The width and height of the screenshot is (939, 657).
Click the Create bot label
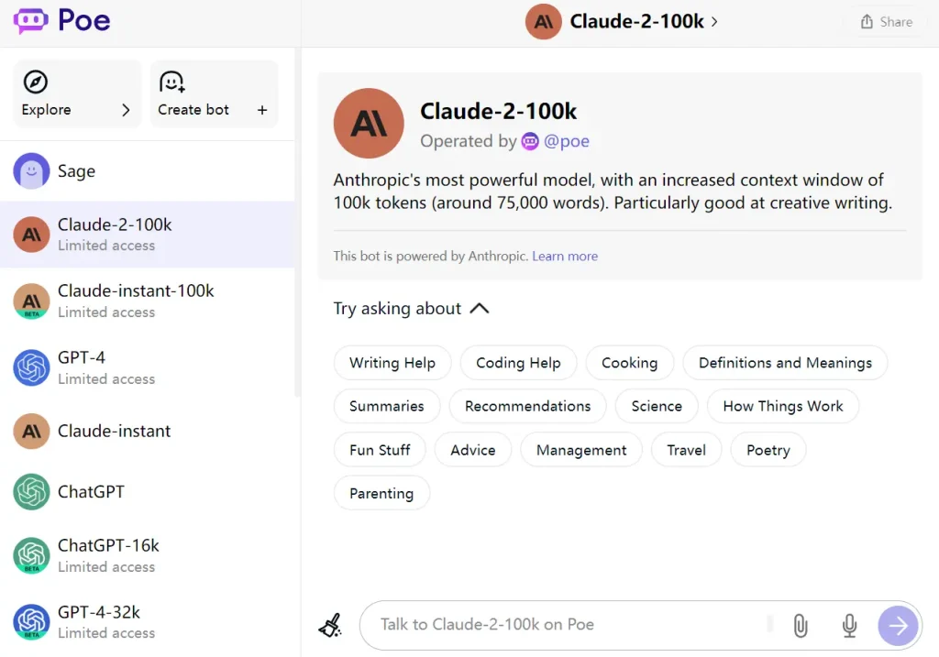193,110
